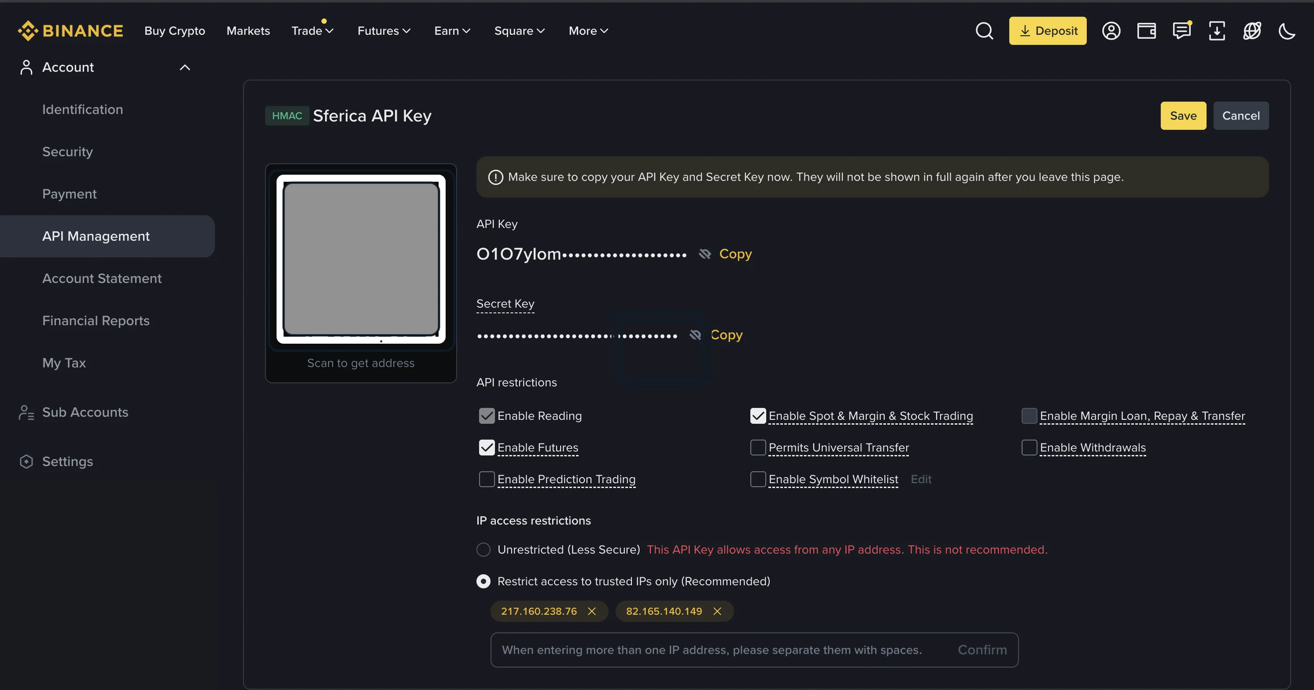This screenshot has width=1314, height=690.
Task: Uncheck the Enable Futures checkbox
Action: [487, 448]
